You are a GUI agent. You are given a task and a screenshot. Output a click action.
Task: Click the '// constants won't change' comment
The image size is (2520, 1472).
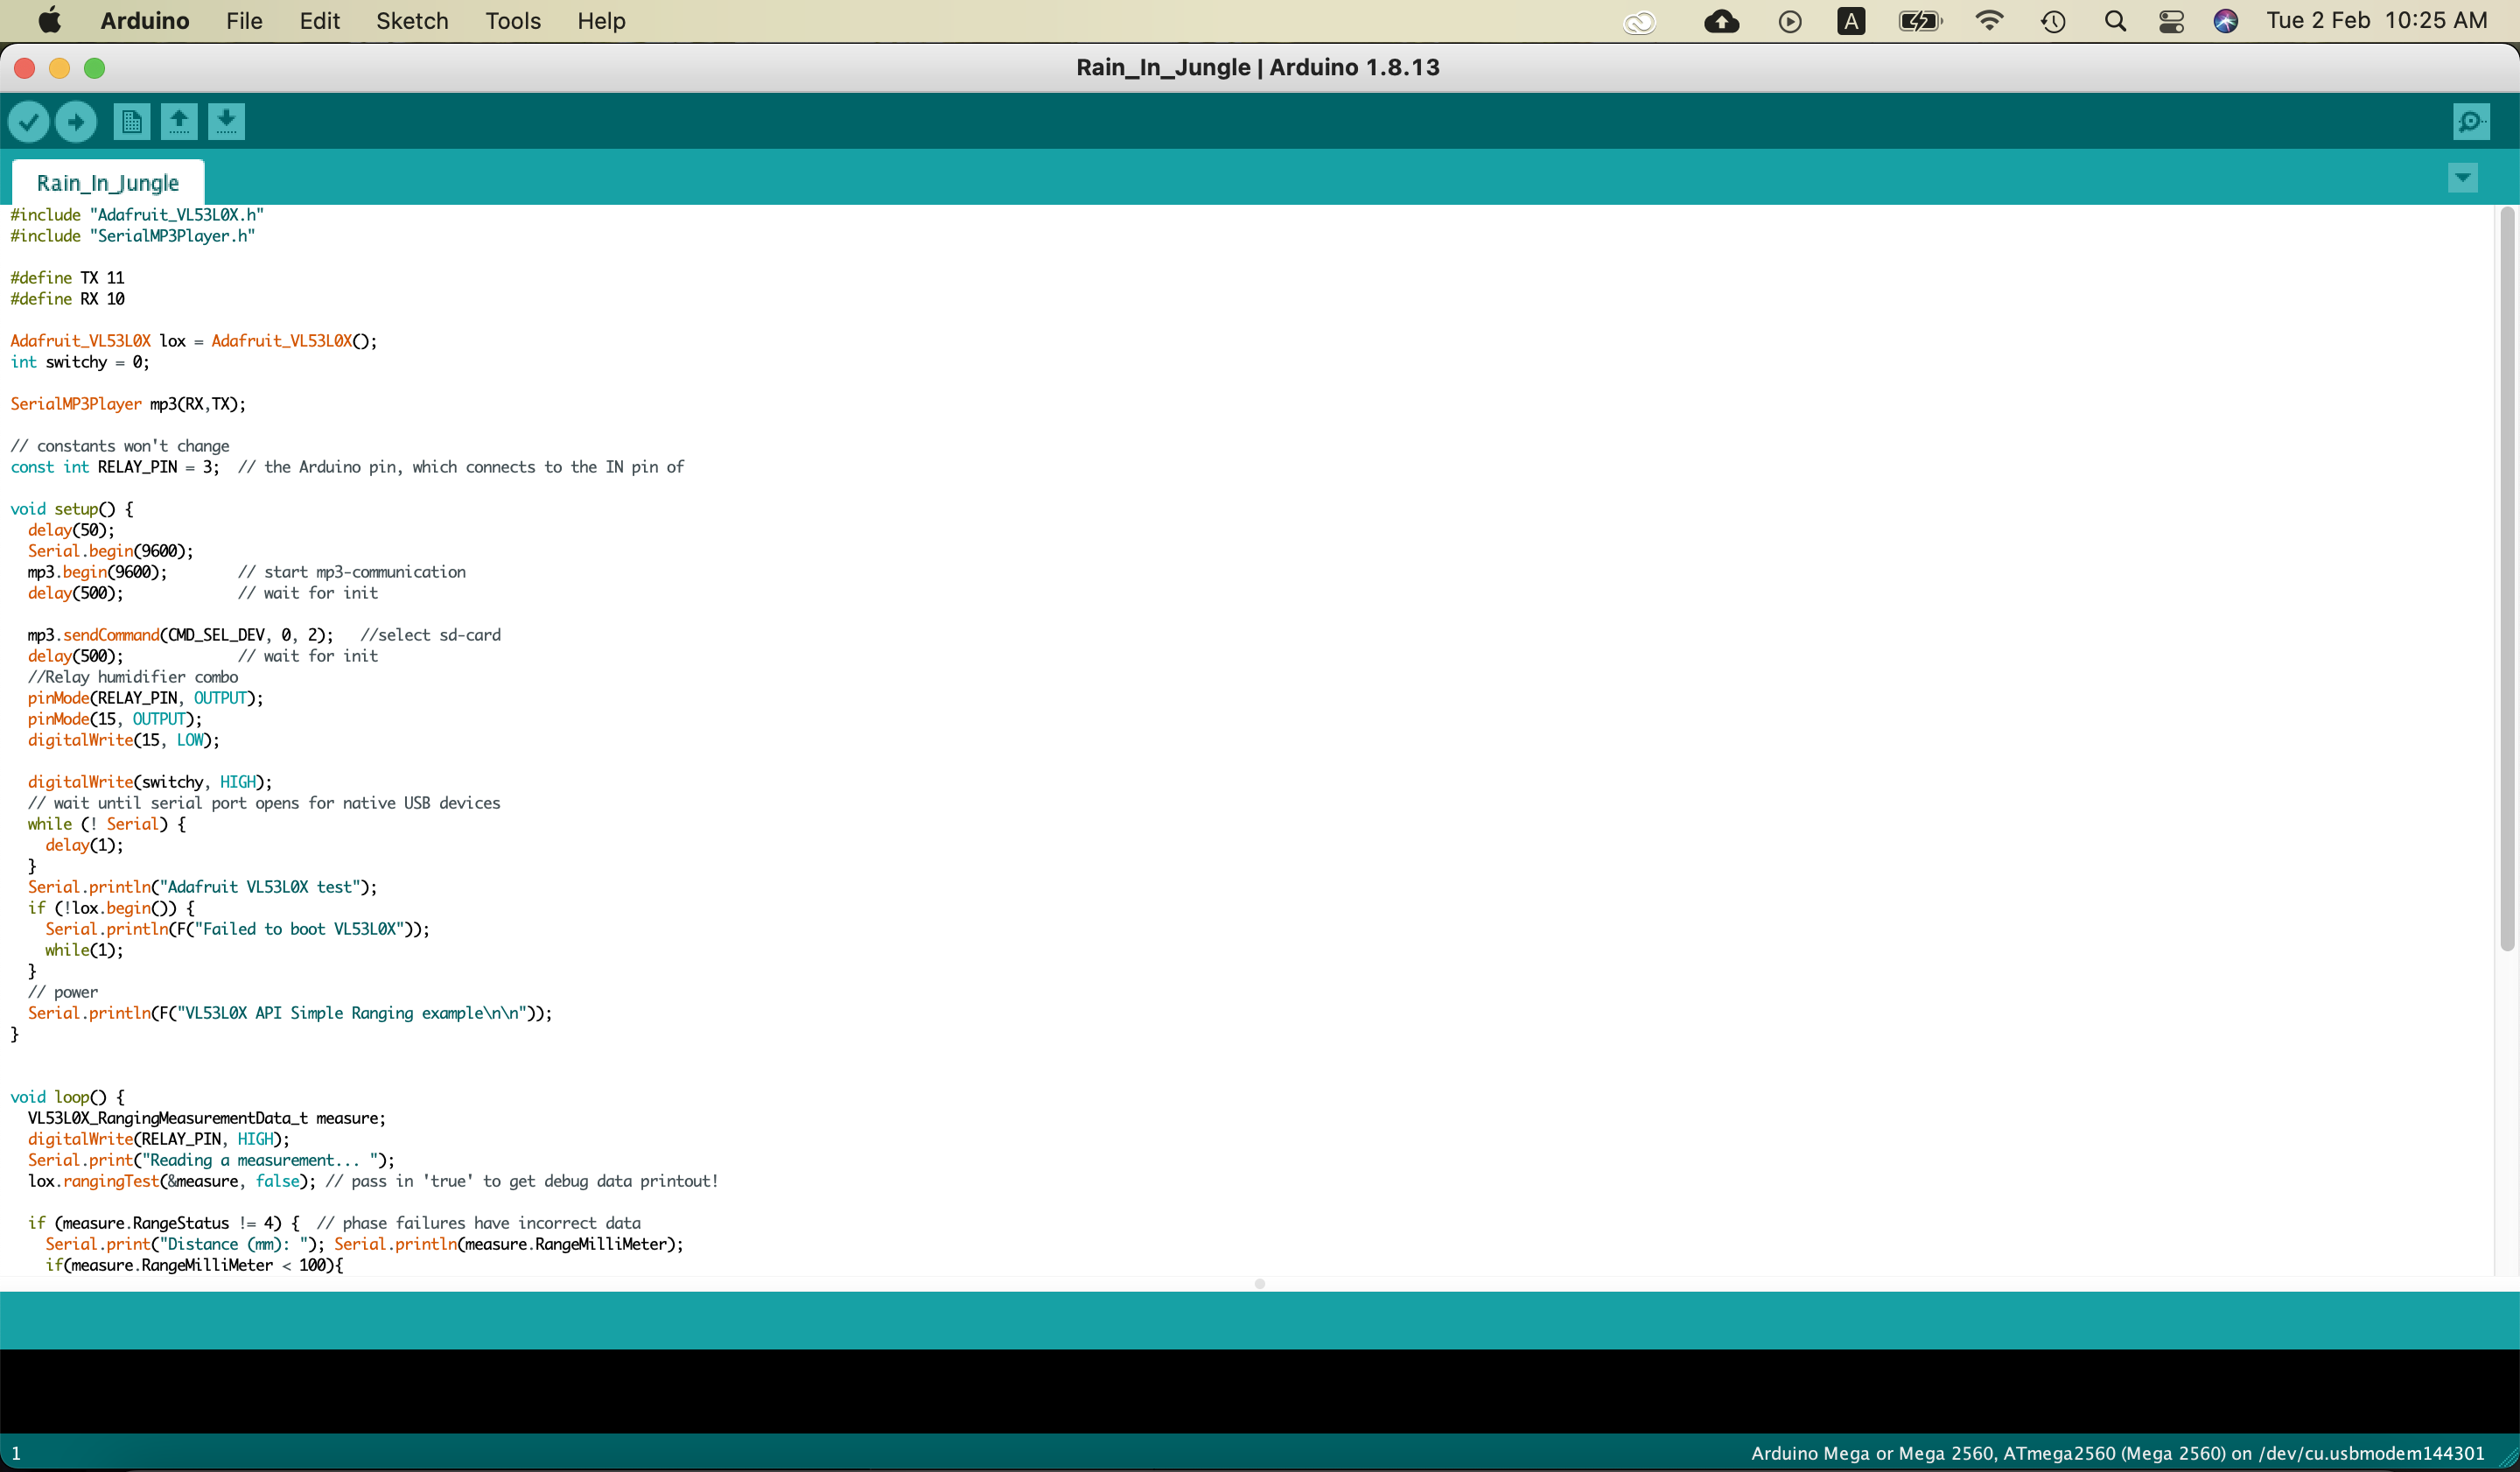(x=120, y=446)
